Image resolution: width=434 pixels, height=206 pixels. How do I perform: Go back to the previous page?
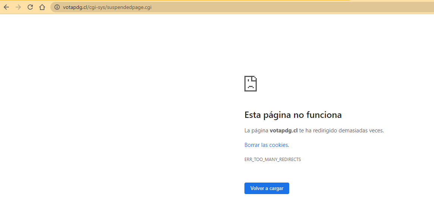pyautogui.click(x=6, y=7)
